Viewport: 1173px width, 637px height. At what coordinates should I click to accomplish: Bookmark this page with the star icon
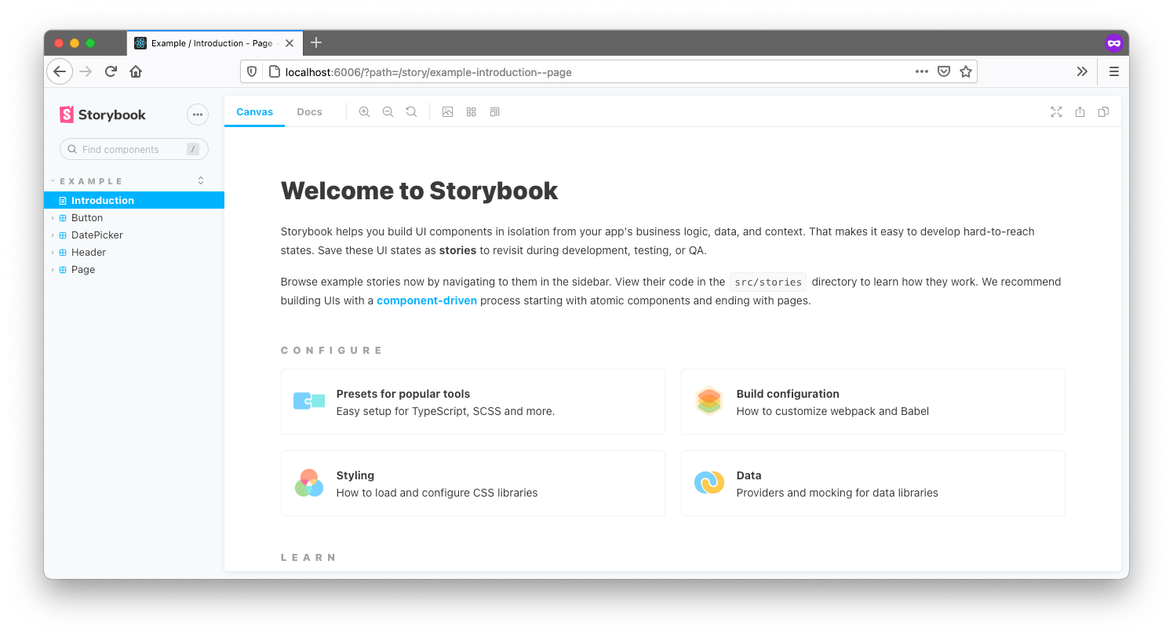point(966,71)
